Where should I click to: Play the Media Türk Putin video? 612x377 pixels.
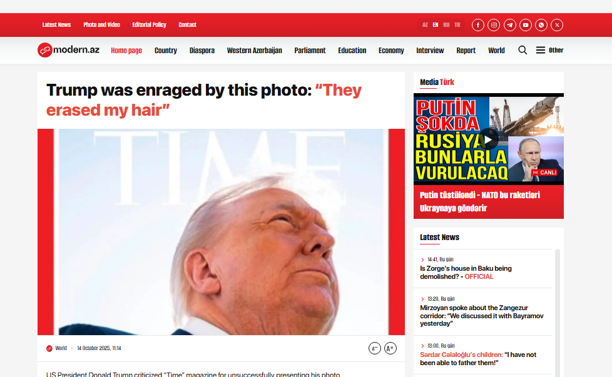[x=488, y=139]
